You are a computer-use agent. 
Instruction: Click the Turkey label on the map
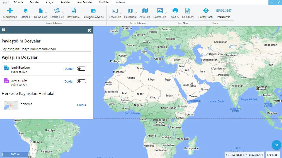point(176,60)
